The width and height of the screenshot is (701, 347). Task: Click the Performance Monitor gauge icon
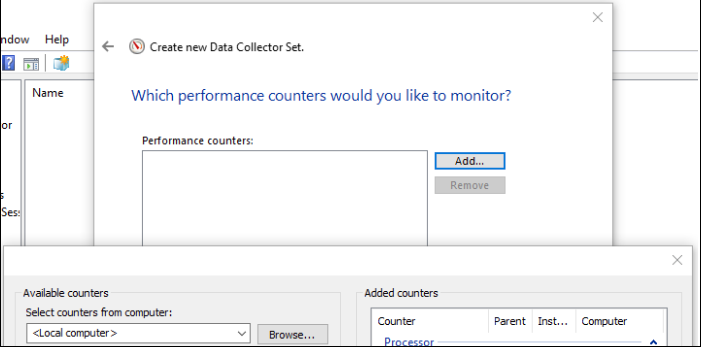point(136,47)
